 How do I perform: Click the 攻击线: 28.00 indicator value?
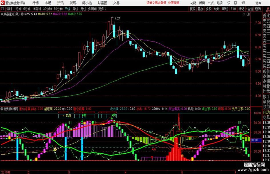(119, 109)
